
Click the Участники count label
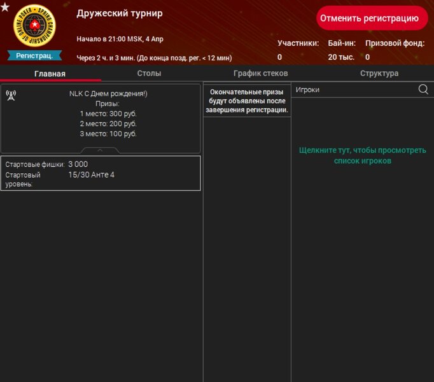click(x=298, y=43)
